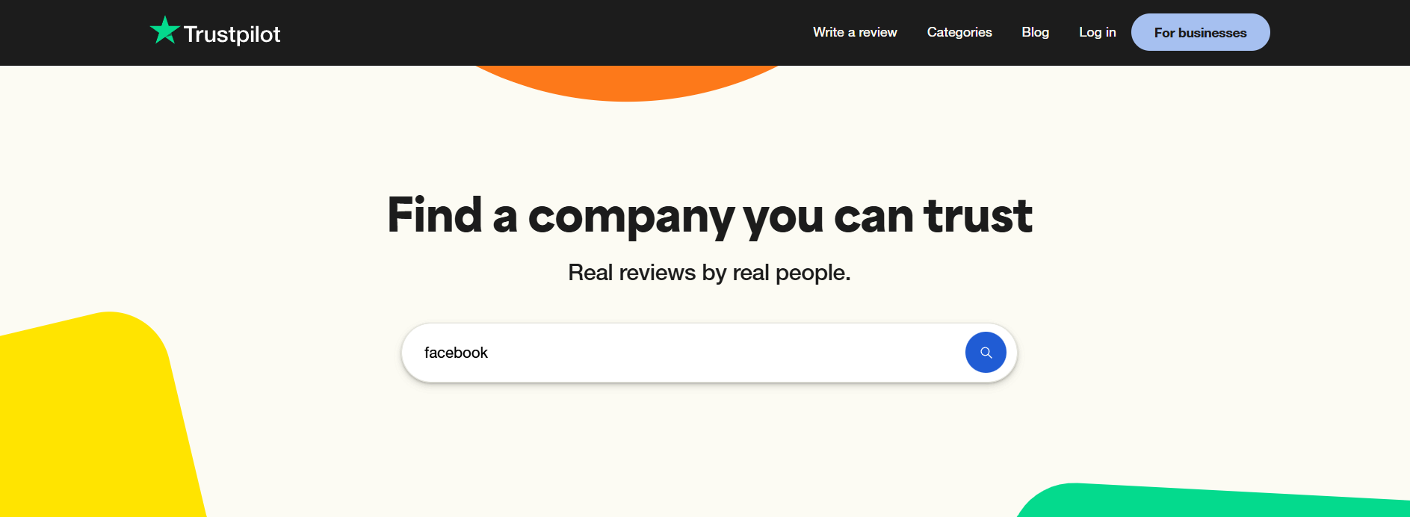Open the Categories menu item
This screenshot has width=1410, height=517.
pos(959,32)
